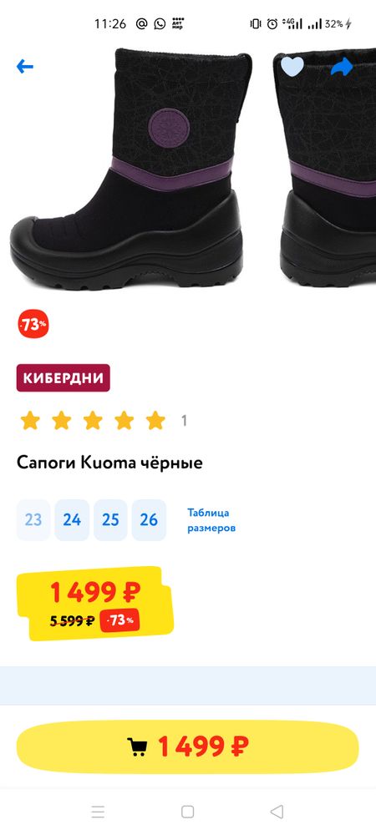Tap the shopping cart icon on yellow button
This screenshot has width=376, height=835.
coord(137,746)
